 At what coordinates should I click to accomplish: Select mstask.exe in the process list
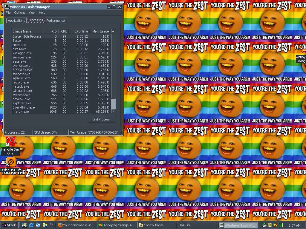click(61, 86)
